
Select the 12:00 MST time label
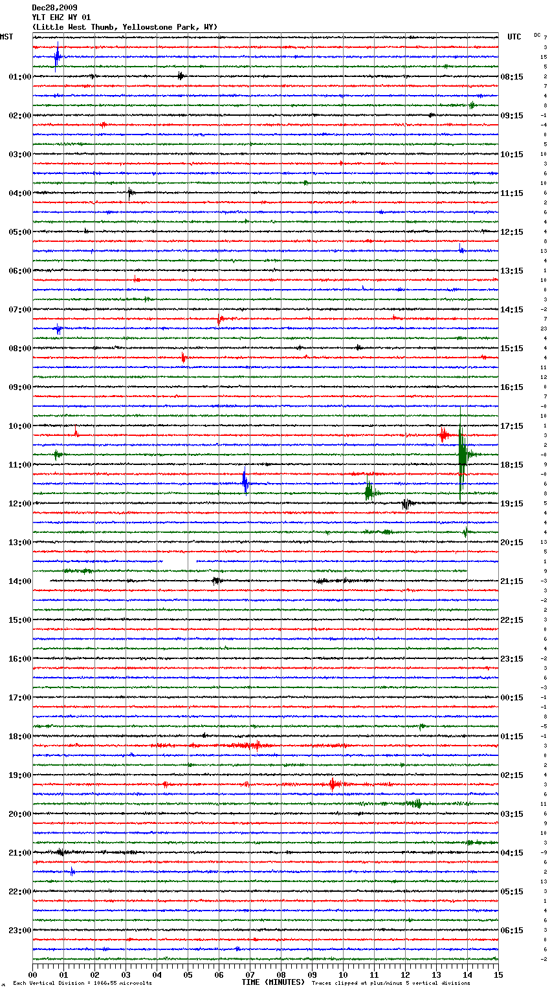coord(20,504)
